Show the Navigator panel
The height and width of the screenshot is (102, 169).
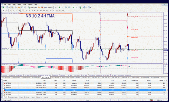click(19, 7)
